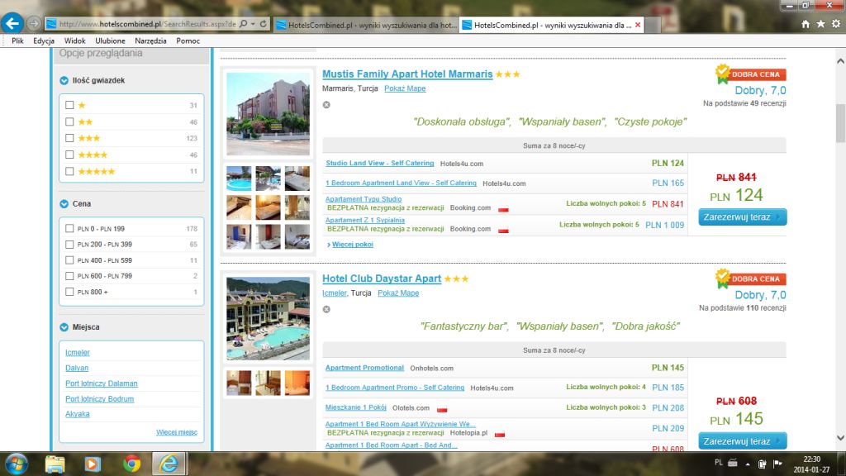Check the one-star rating filter

click(x=69, y=105)
